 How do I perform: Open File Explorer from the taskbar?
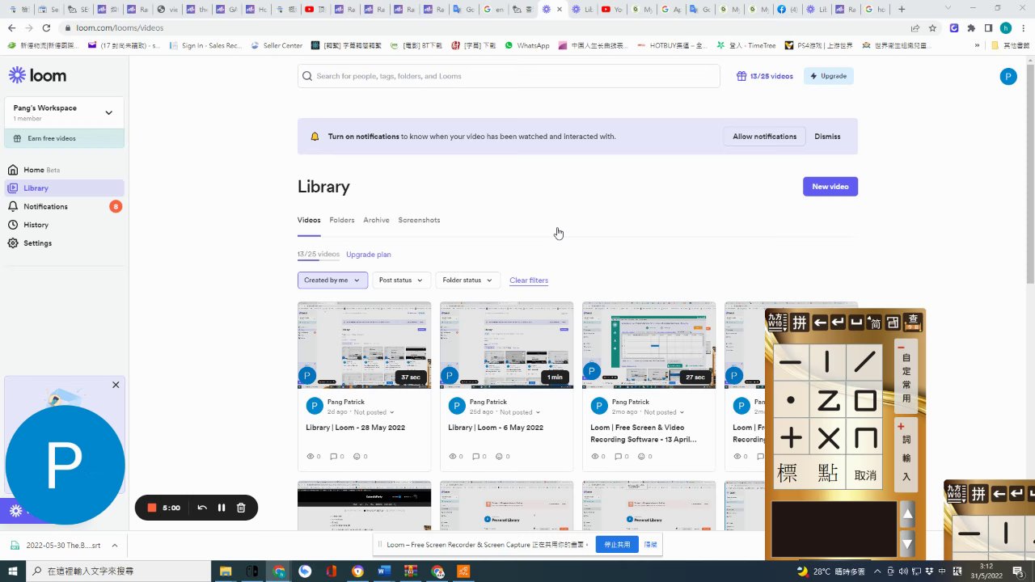click(x=226, y=571)
